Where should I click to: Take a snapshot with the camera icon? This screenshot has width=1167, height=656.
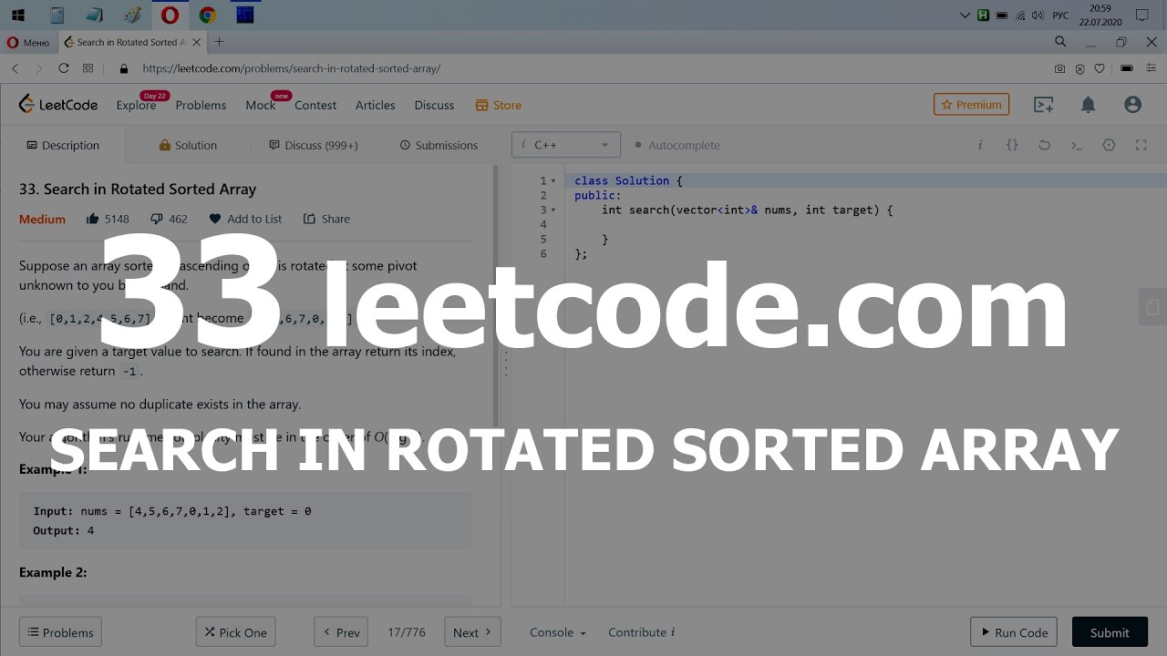(x=1059, y=68)
